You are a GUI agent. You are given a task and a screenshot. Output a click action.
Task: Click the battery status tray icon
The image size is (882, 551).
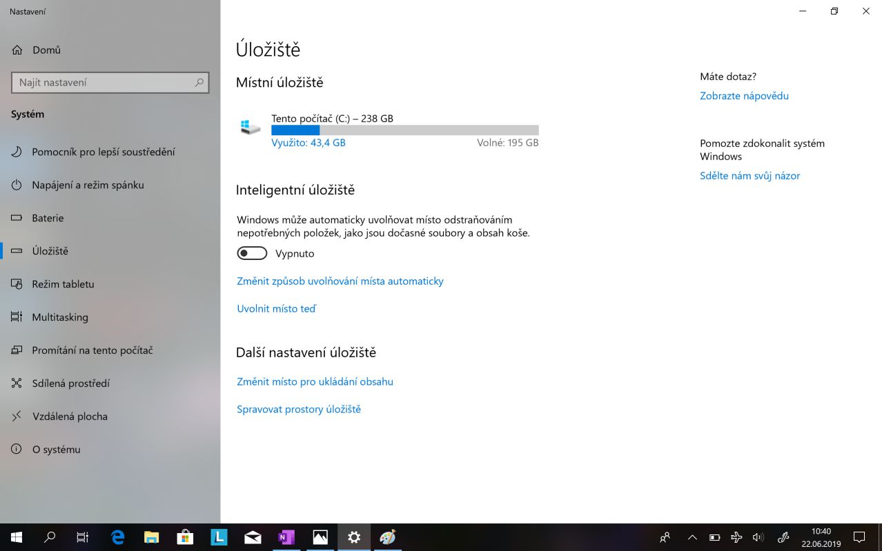(x=715, y=537)
